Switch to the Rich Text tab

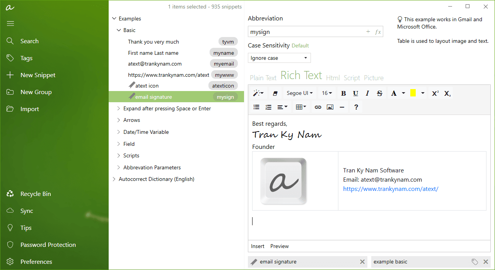[x=301, y=75]
